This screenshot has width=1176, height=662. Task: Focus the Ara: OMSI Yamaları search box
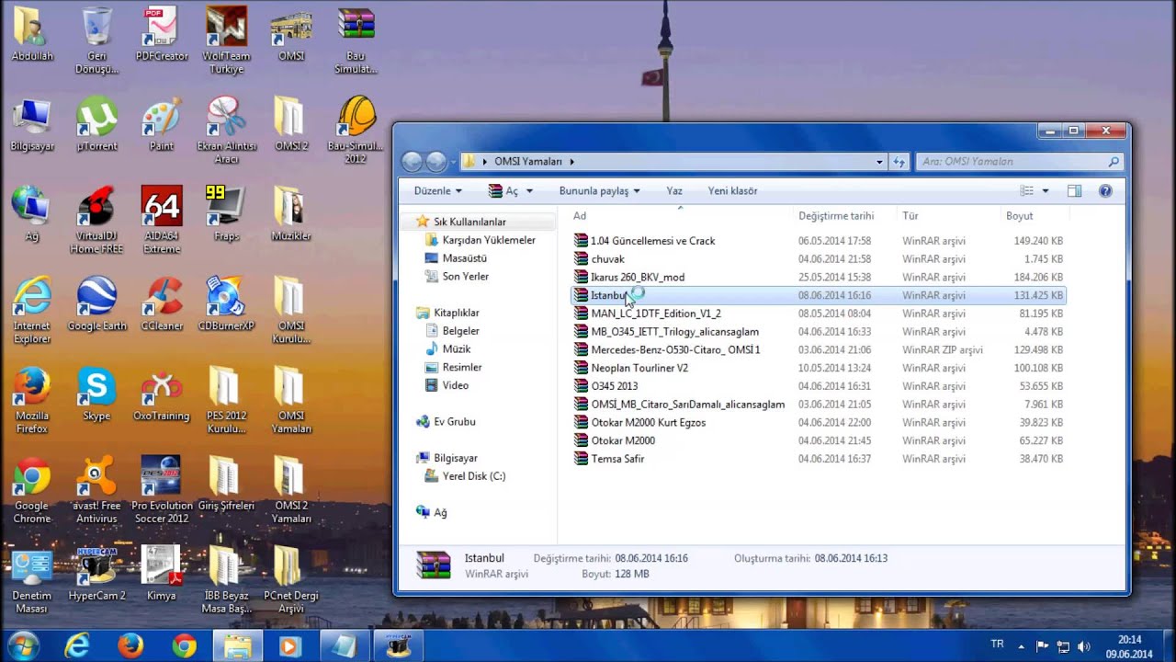pos(1019,162)
